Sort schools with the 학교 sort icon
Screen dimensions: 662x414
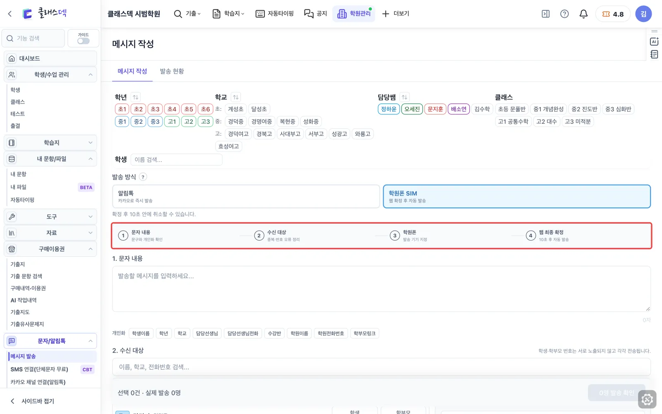[x=235, y=97]
